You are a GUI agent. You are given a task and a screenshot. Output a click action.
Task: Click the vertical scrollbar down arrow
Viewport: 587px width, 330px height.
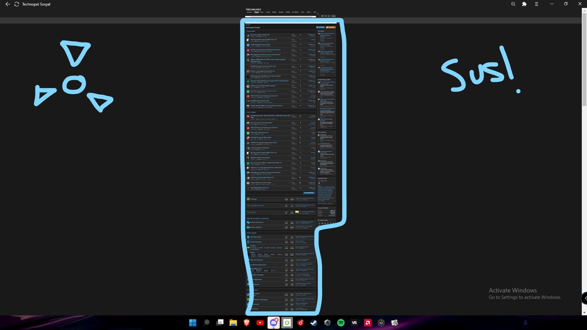584,313
